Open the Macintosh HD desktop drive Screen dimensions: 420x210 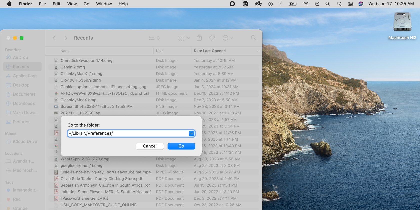(402, 26)
